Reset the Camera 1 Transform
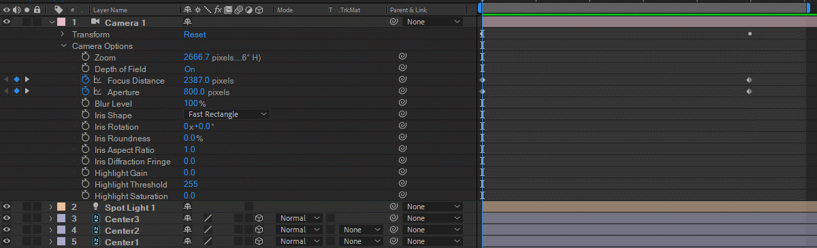The height and width of the screenshot is (248, 817). click(195, 34)
